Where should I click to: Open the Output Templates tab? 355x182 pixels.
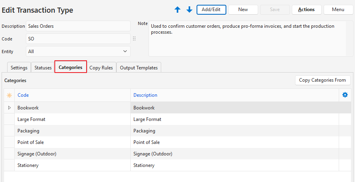pos(139,68)
